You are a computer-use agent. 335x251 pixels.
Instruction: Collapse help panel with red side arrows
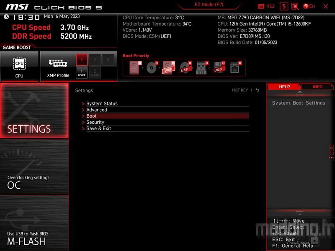[331, 158]
